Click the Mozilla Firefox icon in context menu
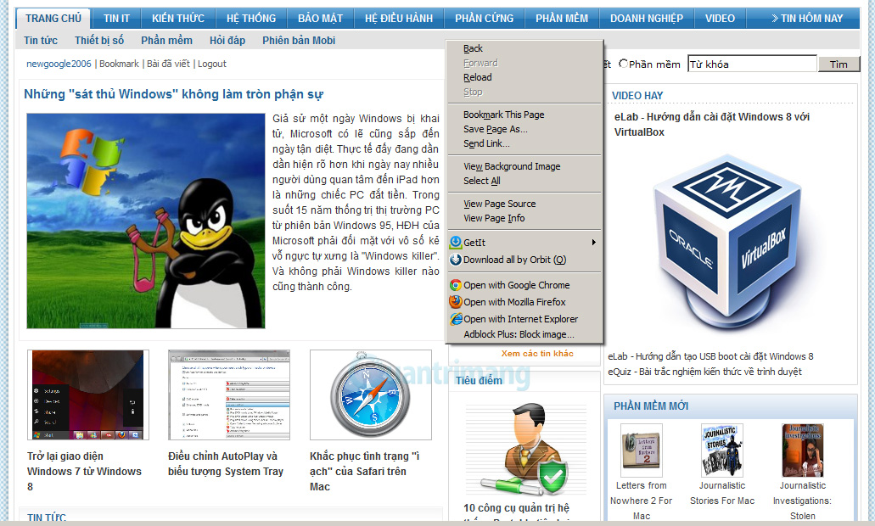Viewport: 875px width, 526px height. pos(456,302)
